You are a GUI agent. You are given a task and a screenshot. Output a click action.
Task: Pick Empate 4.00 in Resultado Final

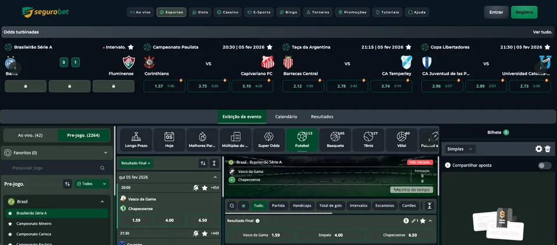[330, 235]
